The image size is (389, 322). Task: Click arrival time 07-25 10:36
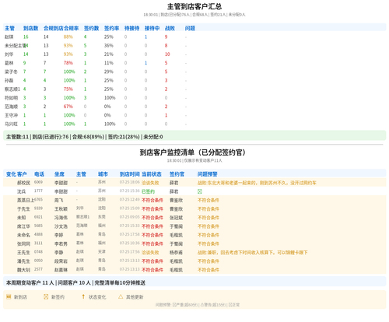point(130,243)
